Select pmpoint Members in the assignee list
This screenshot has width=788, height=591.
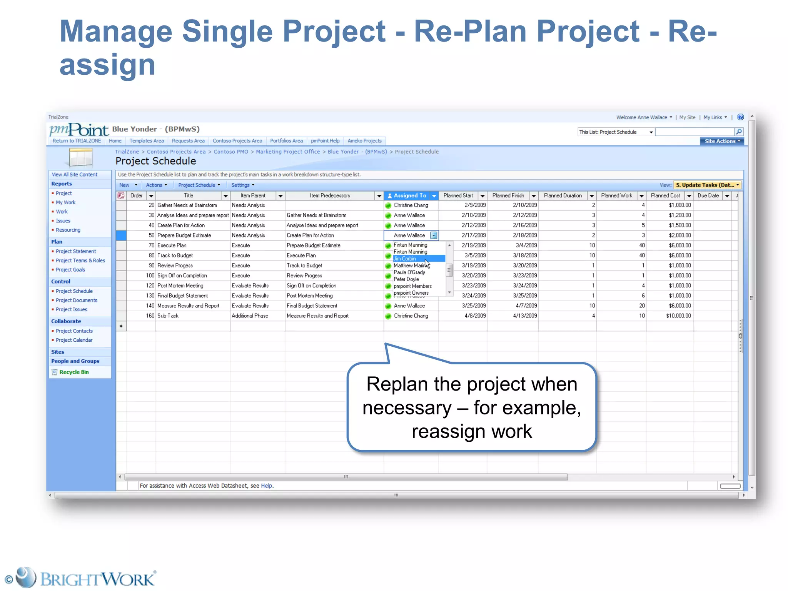point(412,286)
